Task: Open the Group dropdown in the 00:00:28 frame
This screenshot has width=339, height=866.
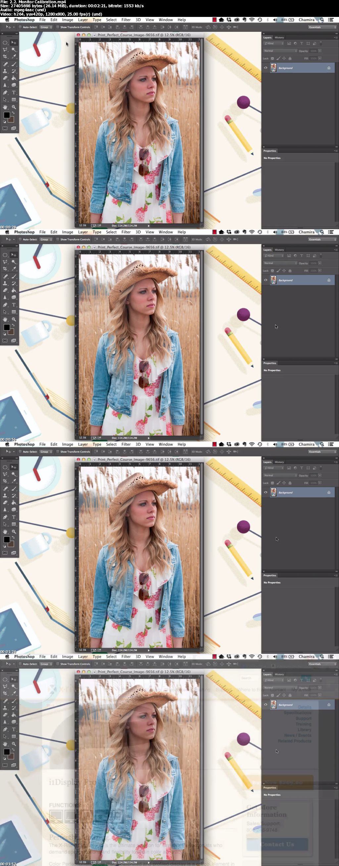Action: coord(46,27)
